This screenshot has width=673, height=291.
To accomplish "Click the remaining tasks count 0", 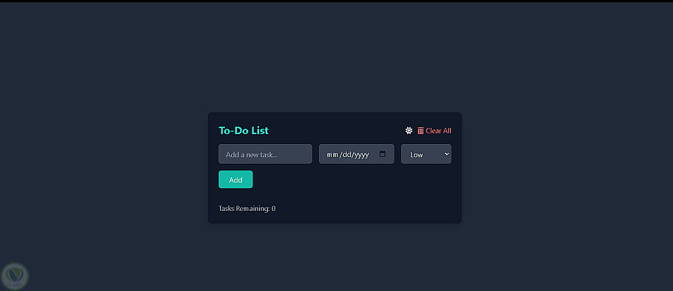I will (273, 208).
